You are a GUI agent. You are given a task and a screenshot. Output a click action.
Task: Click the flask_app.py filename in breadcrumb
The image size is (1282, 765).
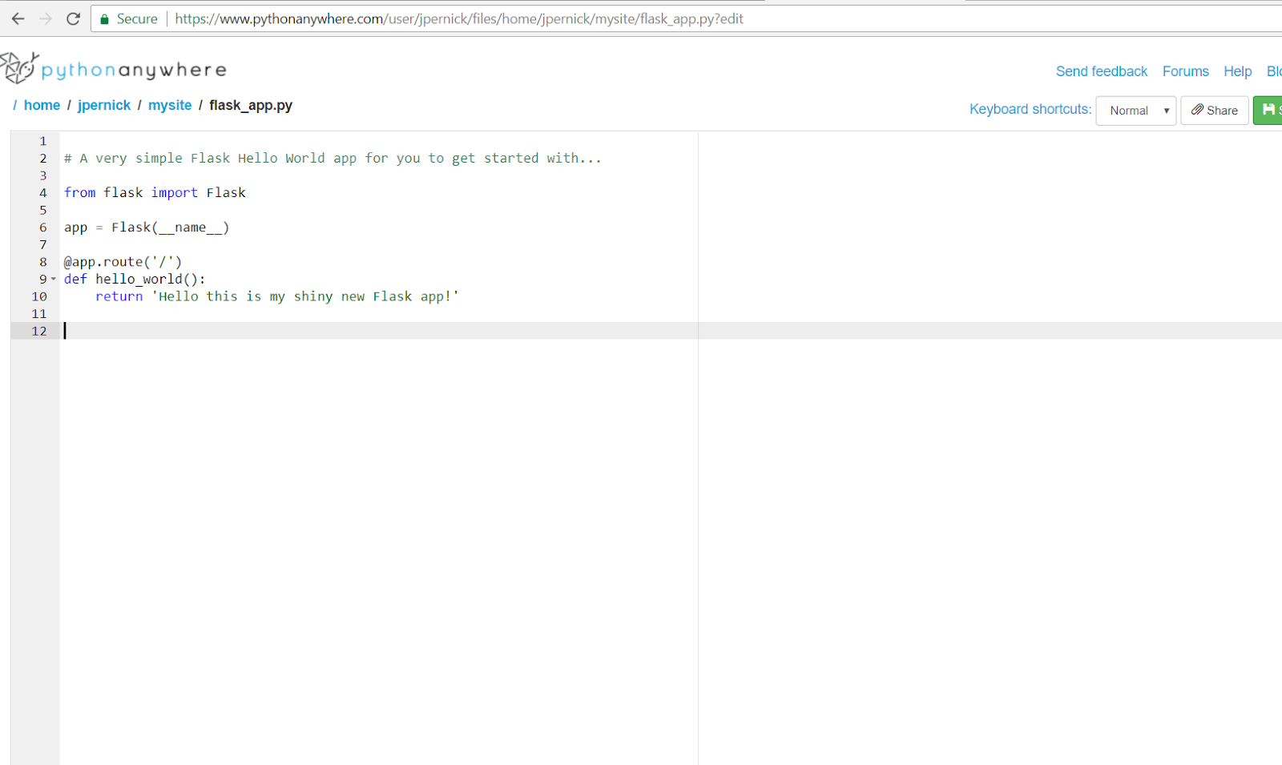251,105
